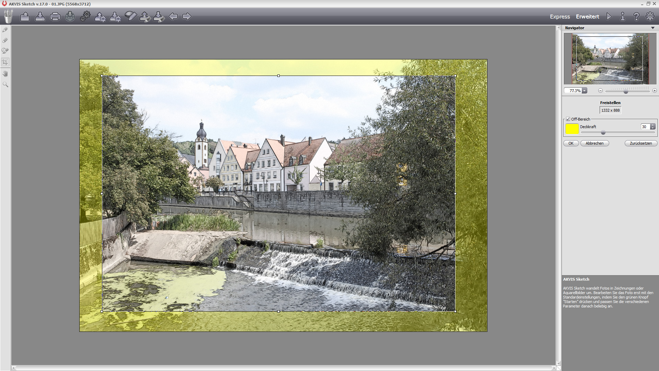The image size is (659, 371).
Task: Collapse the Navigator panel arrow
Action: pyautogui.click(x=652, y=28)
